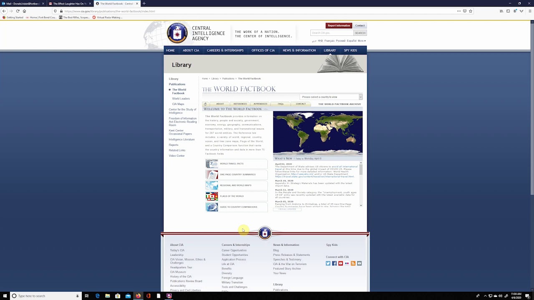Viewport: 534px width, 300px height.
Task: Switch to the Mail - Donald.Adair tab
Action: 23,3
